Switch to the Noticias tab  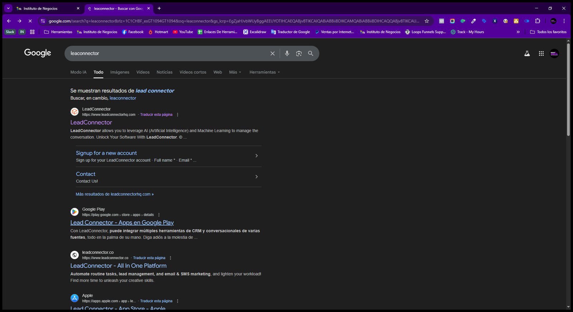click(164, 72)
